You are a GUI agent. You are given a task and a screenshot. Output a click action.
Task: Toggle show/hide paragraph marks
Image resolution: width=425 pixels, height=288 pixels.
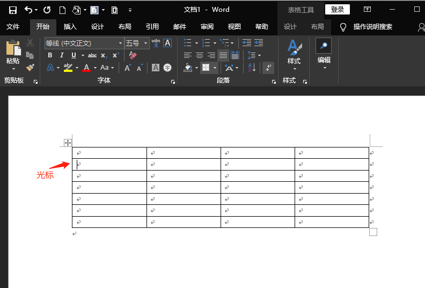(x=268, y=68)
